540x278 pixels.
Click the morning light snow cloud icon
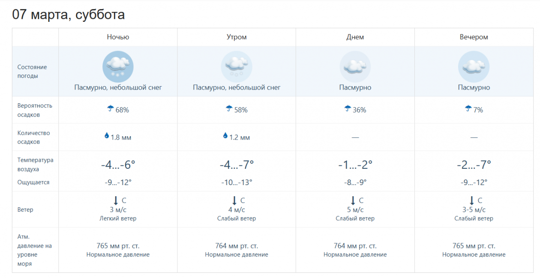(237, 66)
